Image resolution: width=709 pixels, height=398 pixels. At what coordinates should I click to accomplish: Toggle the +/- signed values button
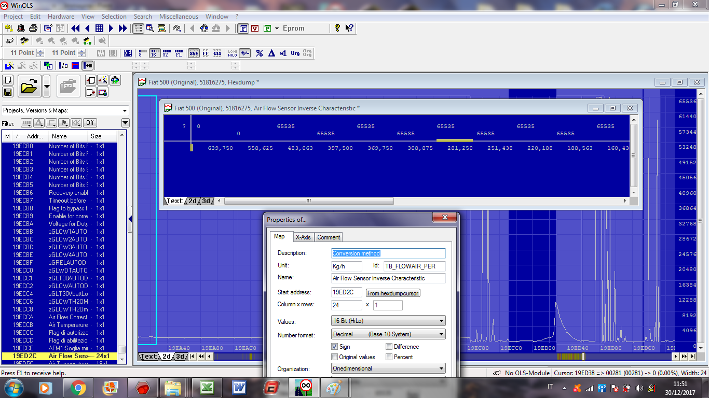click(x=245, y=53)
